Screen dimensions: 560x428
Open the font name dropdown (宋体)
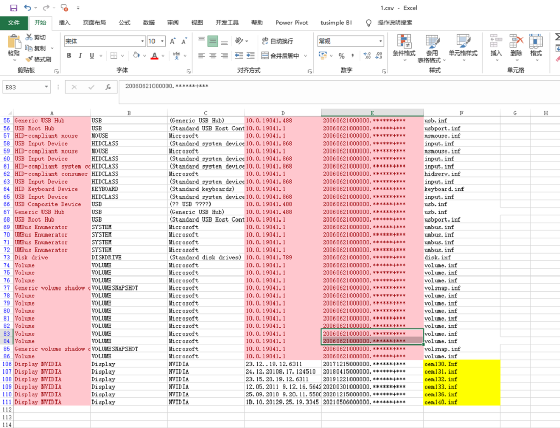coord(142,41)
